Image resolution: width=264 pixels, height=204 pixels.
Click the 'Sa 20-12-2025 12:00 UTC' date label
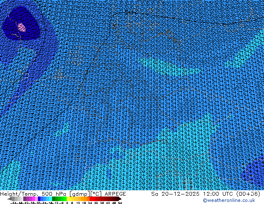(193, 194)
